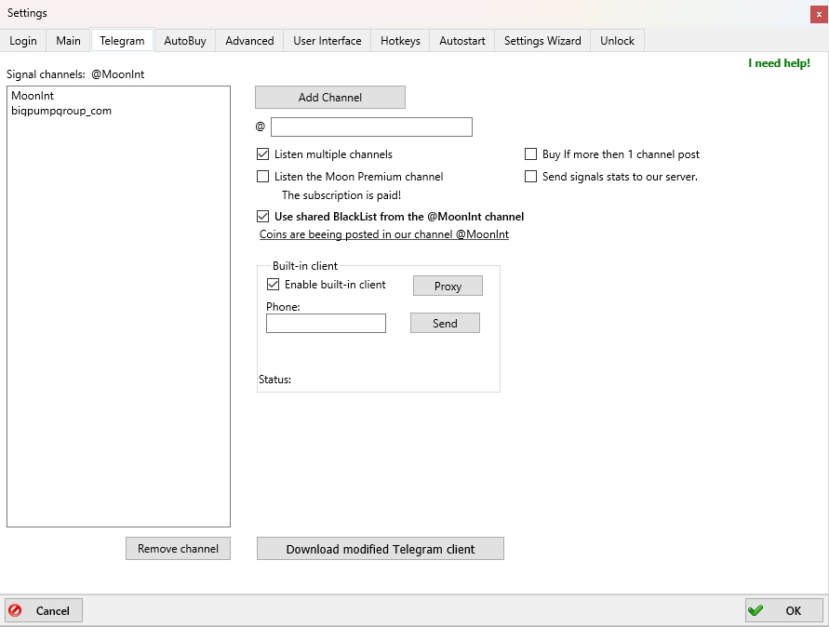Open the User Interface tab
The image size is (829, 627).
click(327, 41)
